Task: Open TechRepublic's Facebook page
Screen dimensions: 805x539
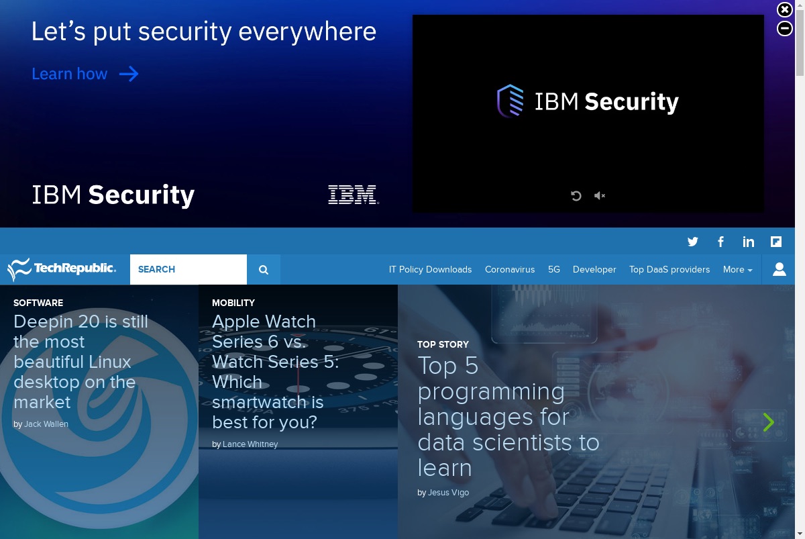Action: click(x=720, y=242)
